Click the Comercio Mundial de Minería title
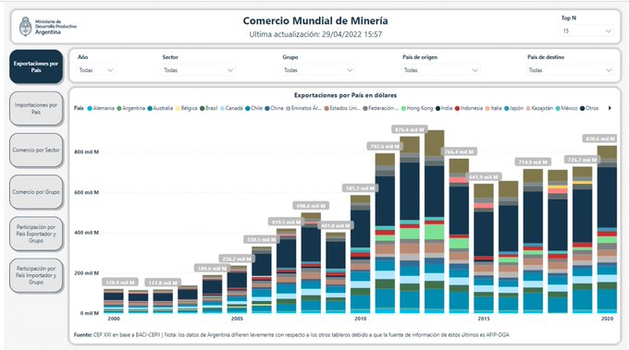Screen dimensions: 629x350 pyautogui.click(x=315, y=21)
